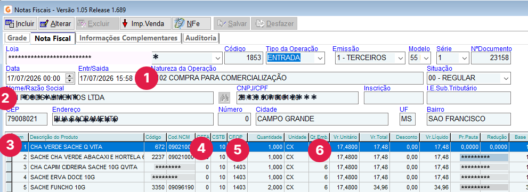
Task: Click the Imp.Venda toolbar button
Action: point(145,23)
